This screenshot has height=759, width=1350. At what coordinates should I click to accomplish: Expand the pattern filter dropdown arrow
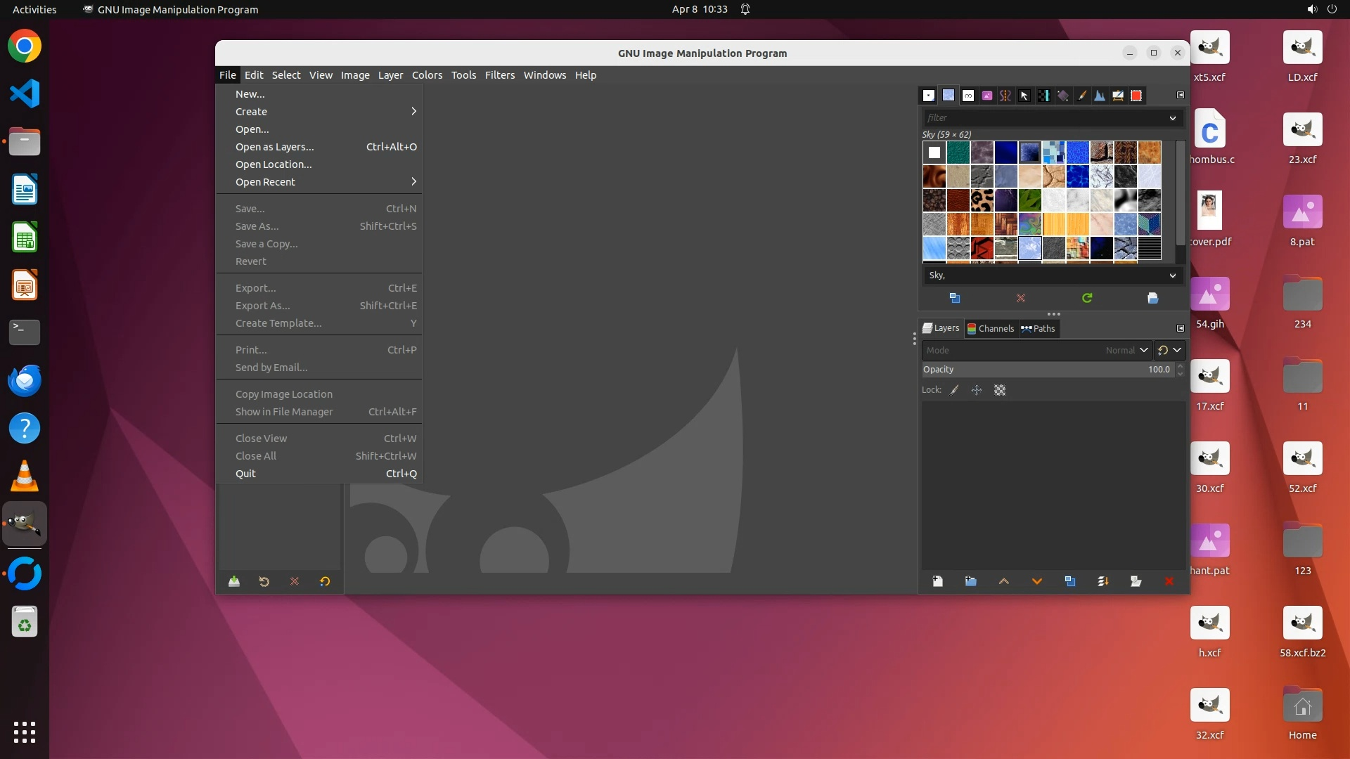tap(1172, 118)
